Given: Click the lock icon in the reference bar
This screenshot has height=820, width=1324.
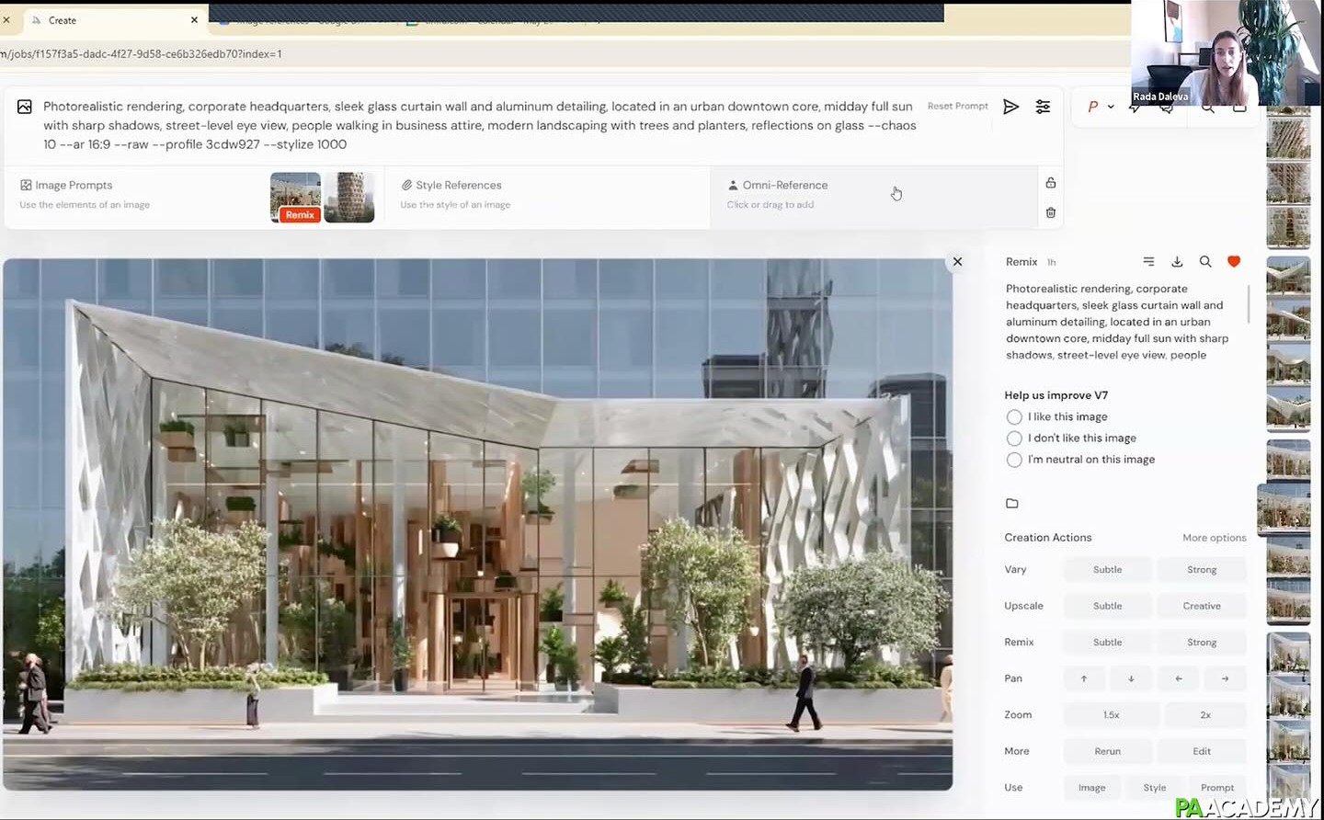Looking at the screenshot, I should click(x=1051, y=183).
